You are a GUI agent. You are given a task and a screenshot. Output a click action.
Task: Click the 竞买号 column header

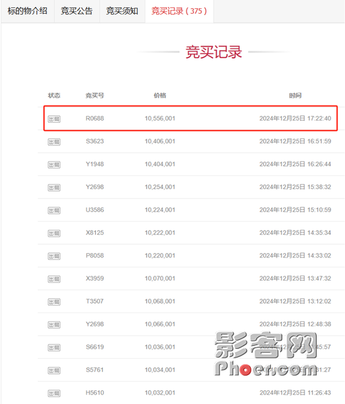point(95,96)
